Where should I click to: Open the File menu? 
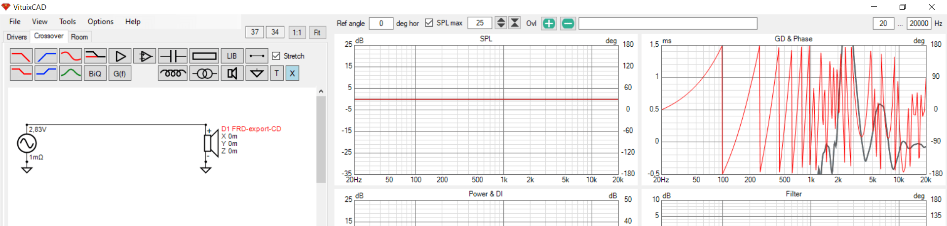(15, 22)
